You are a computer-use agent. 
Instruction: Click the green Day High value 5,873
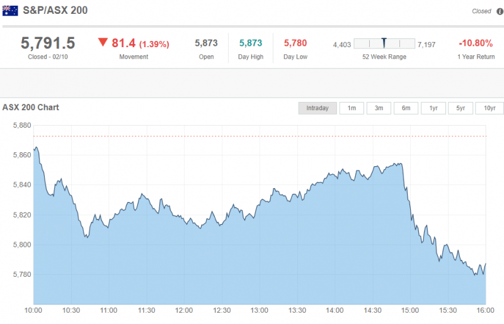(x=251, y=43)
